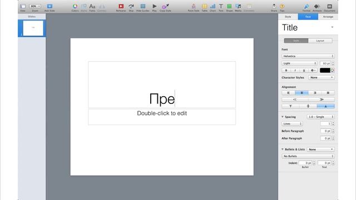Play the slideshow
Viewport: 356px width, 200px height.
(155, 6)
